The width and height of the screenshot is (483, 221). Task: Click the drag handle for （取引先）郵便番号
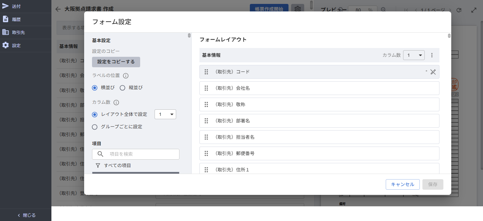click(206, 153)
